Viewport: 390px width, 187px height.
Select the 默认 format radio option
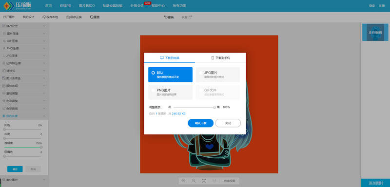tap(153, 73)
